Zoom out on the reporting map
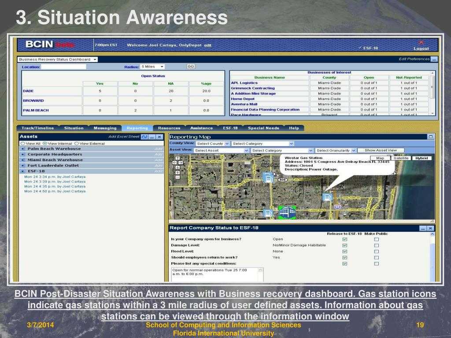451x338 pixels. pos(177,177)
